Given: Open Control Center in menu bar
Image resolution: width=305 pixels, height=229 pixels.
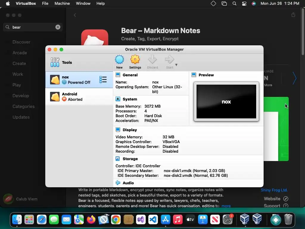Looking at the screenshot, I should point(244,4).
